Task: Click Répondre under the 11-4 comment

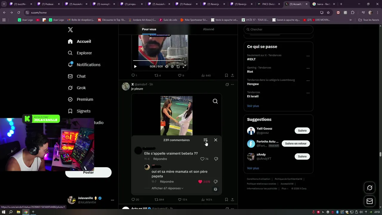Action: coord(160,159)
